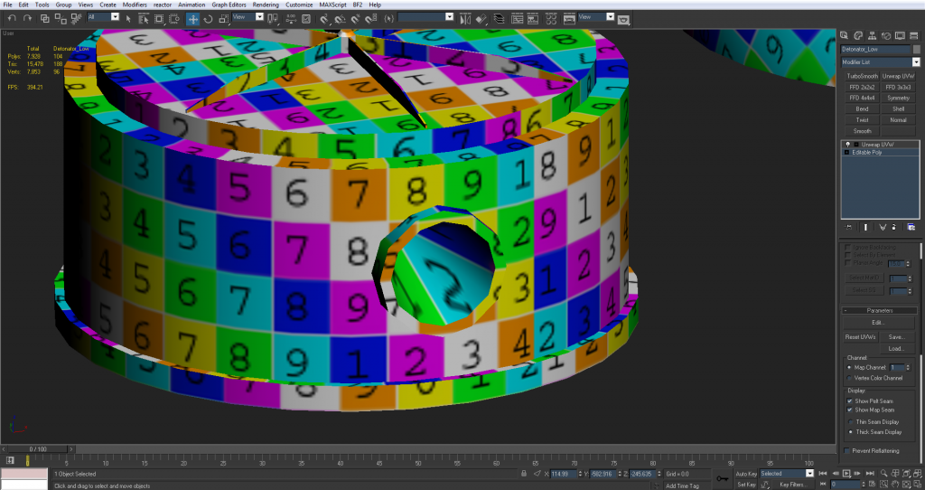Viewport: 925px width, 490px height.
Task: Toggle the Unwrap UVW lightbulb visibility
Action: pos(847,145)
